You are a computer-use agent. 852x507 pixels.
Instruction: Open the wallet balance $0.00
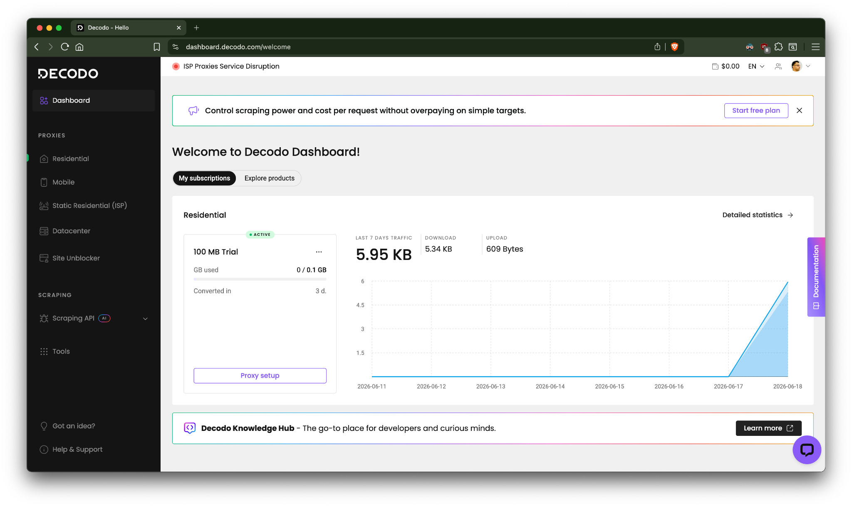(726, 66)
